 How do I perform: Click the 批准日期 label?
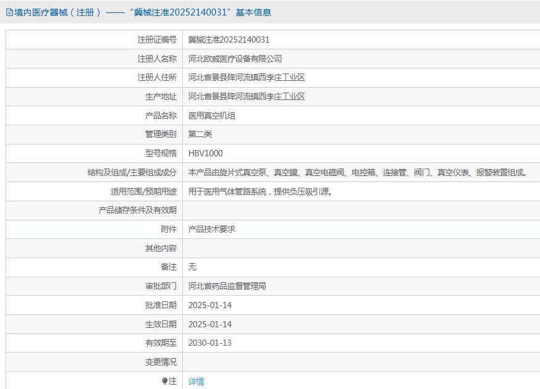161,305
